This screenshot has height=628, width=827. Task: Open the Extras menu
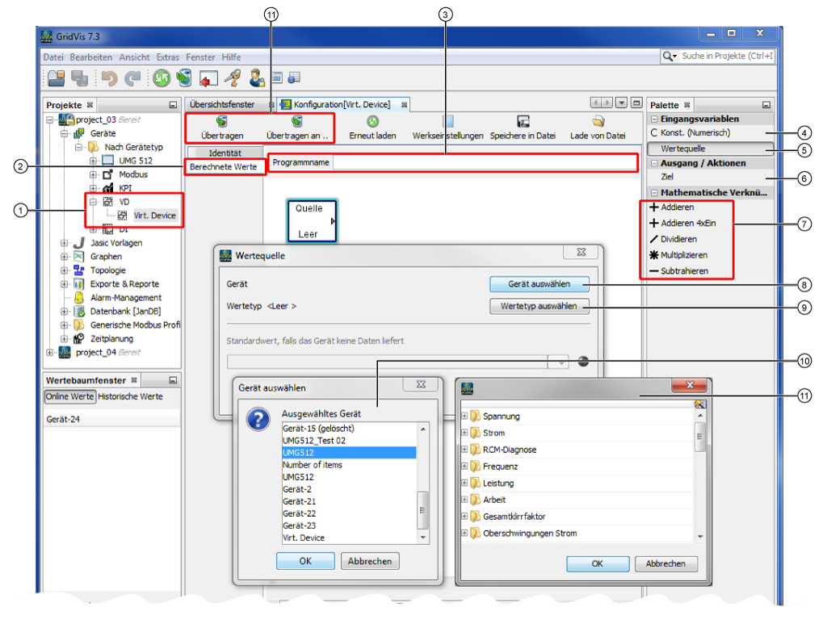[x=167, y=57]
